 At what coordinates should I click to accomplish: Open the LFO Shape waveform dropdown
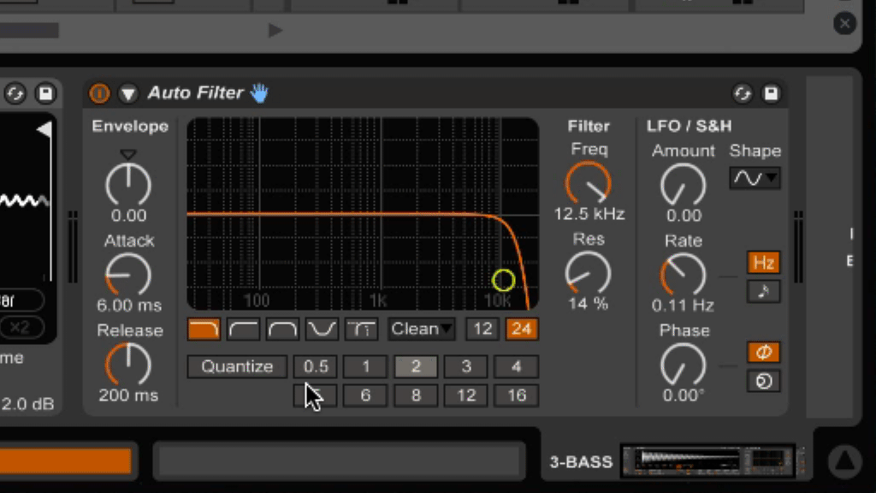(755, 178)
